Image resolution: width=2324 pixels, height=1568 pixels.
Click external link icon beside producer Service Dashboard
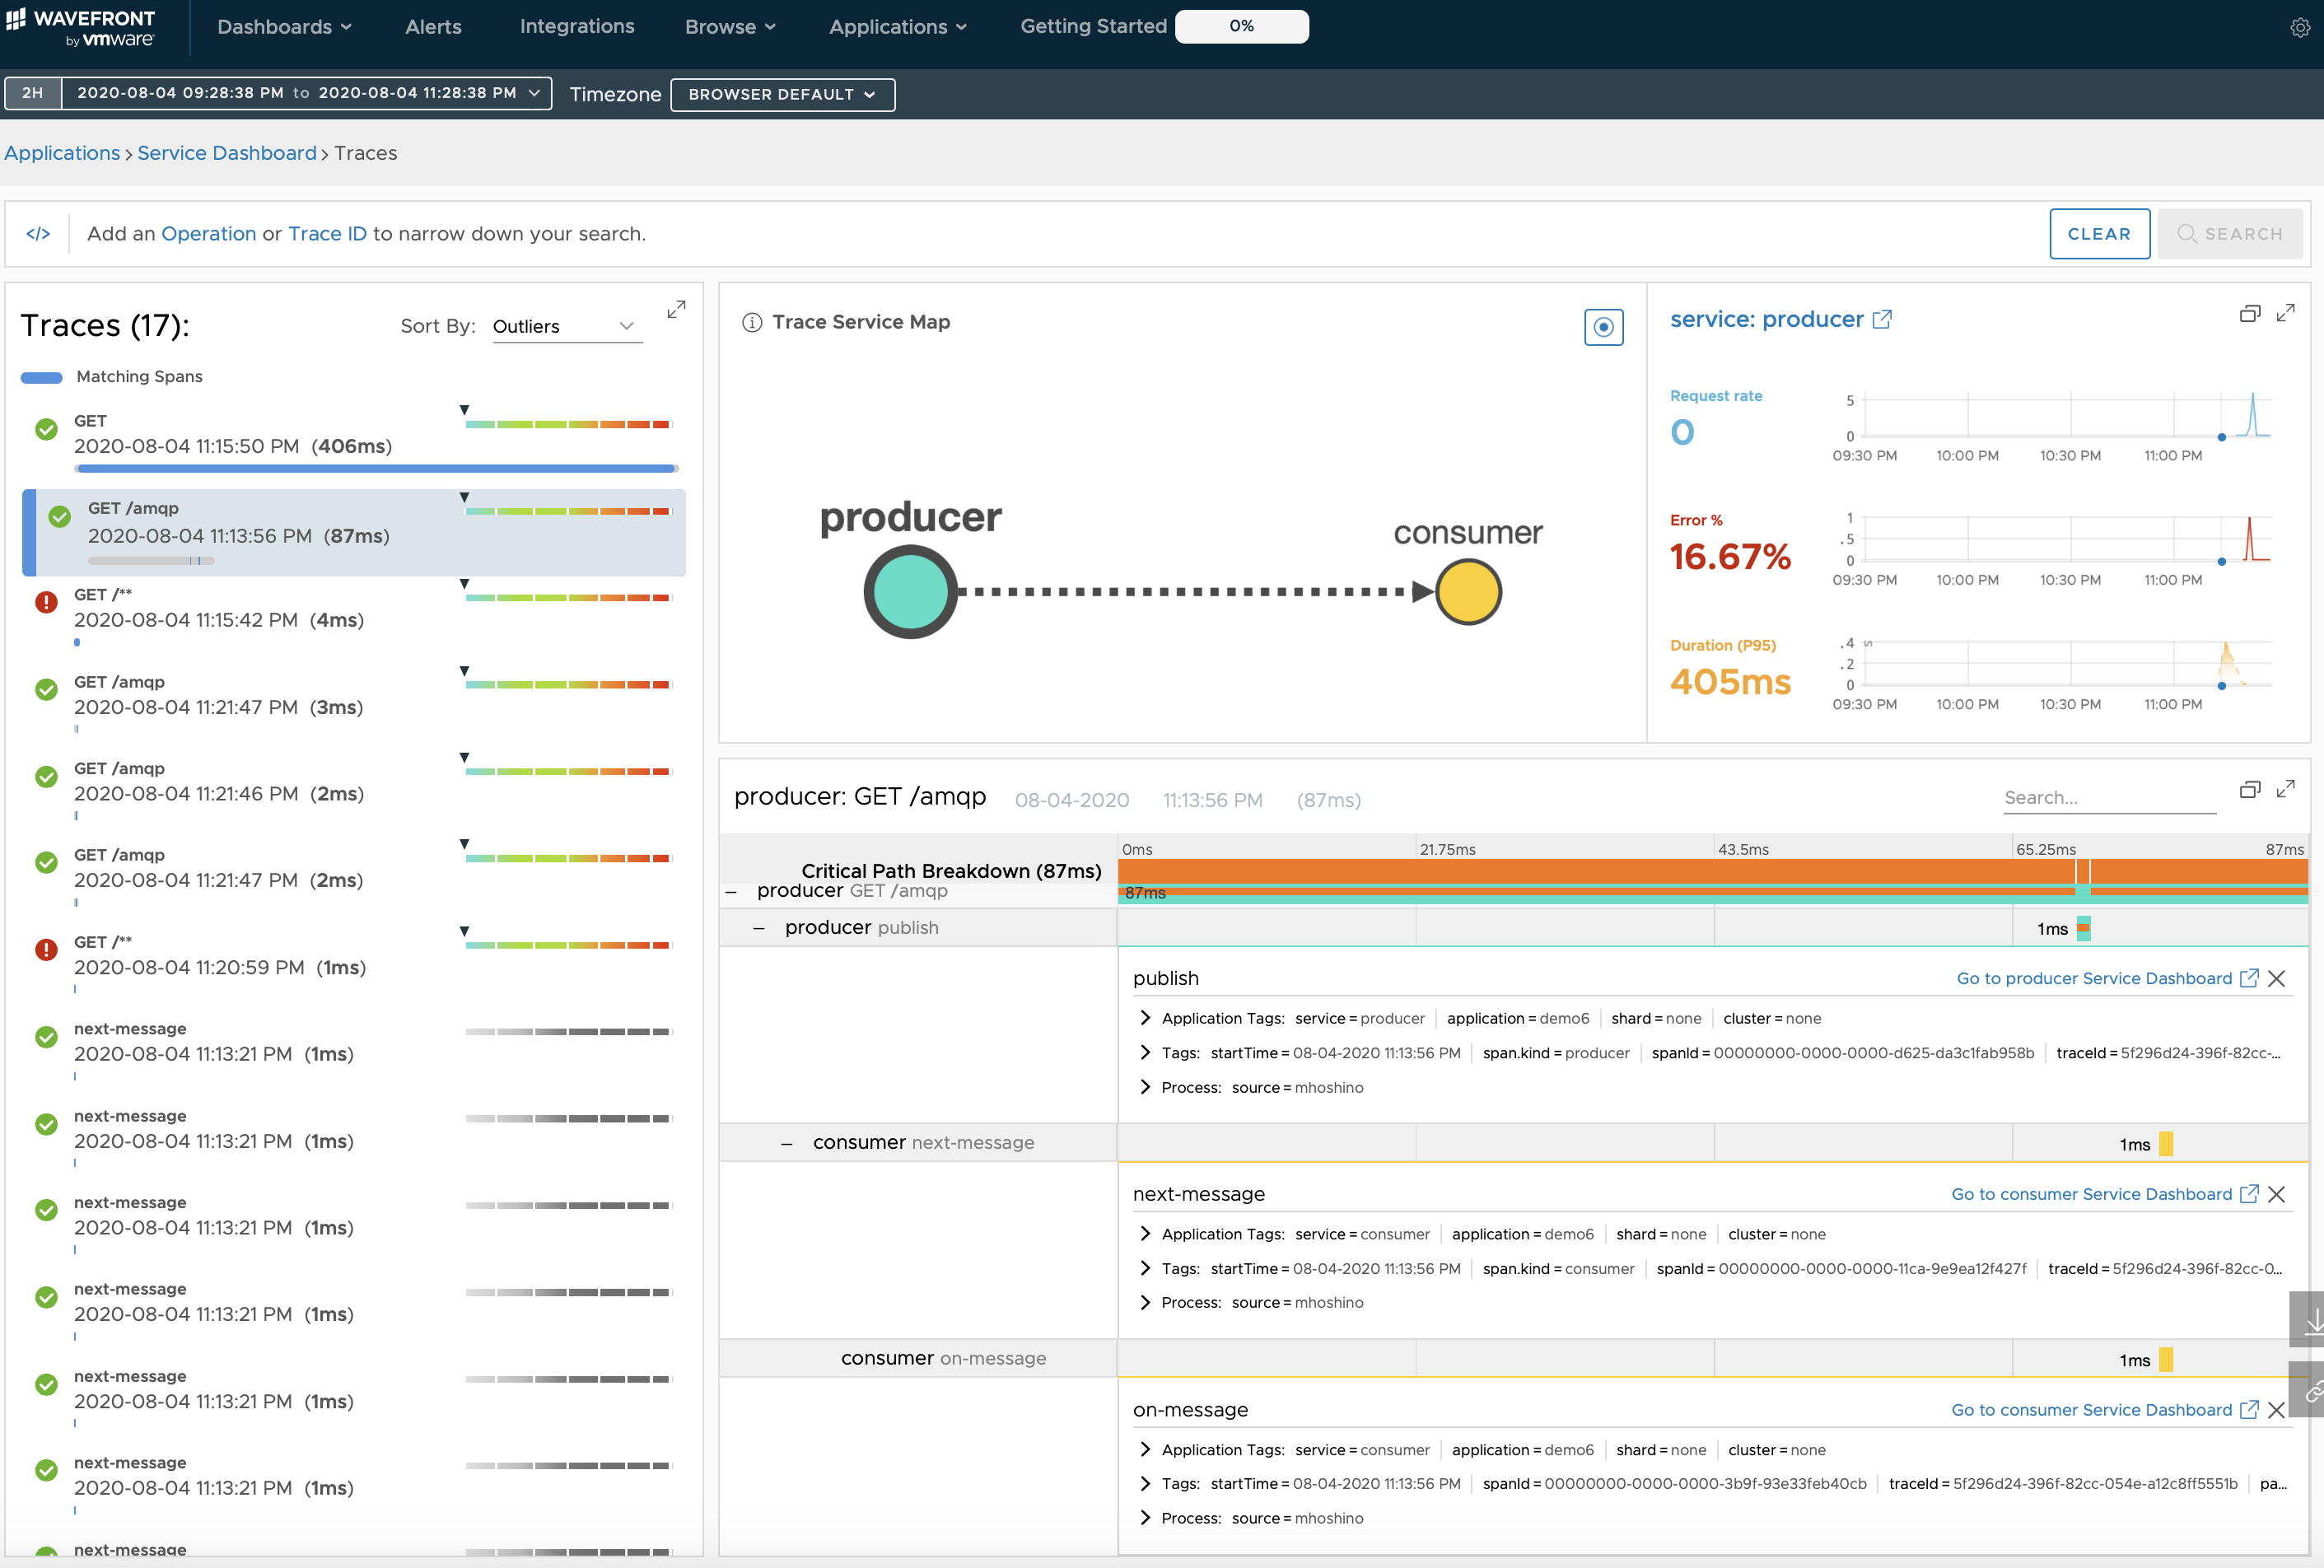coord(2248,978)
